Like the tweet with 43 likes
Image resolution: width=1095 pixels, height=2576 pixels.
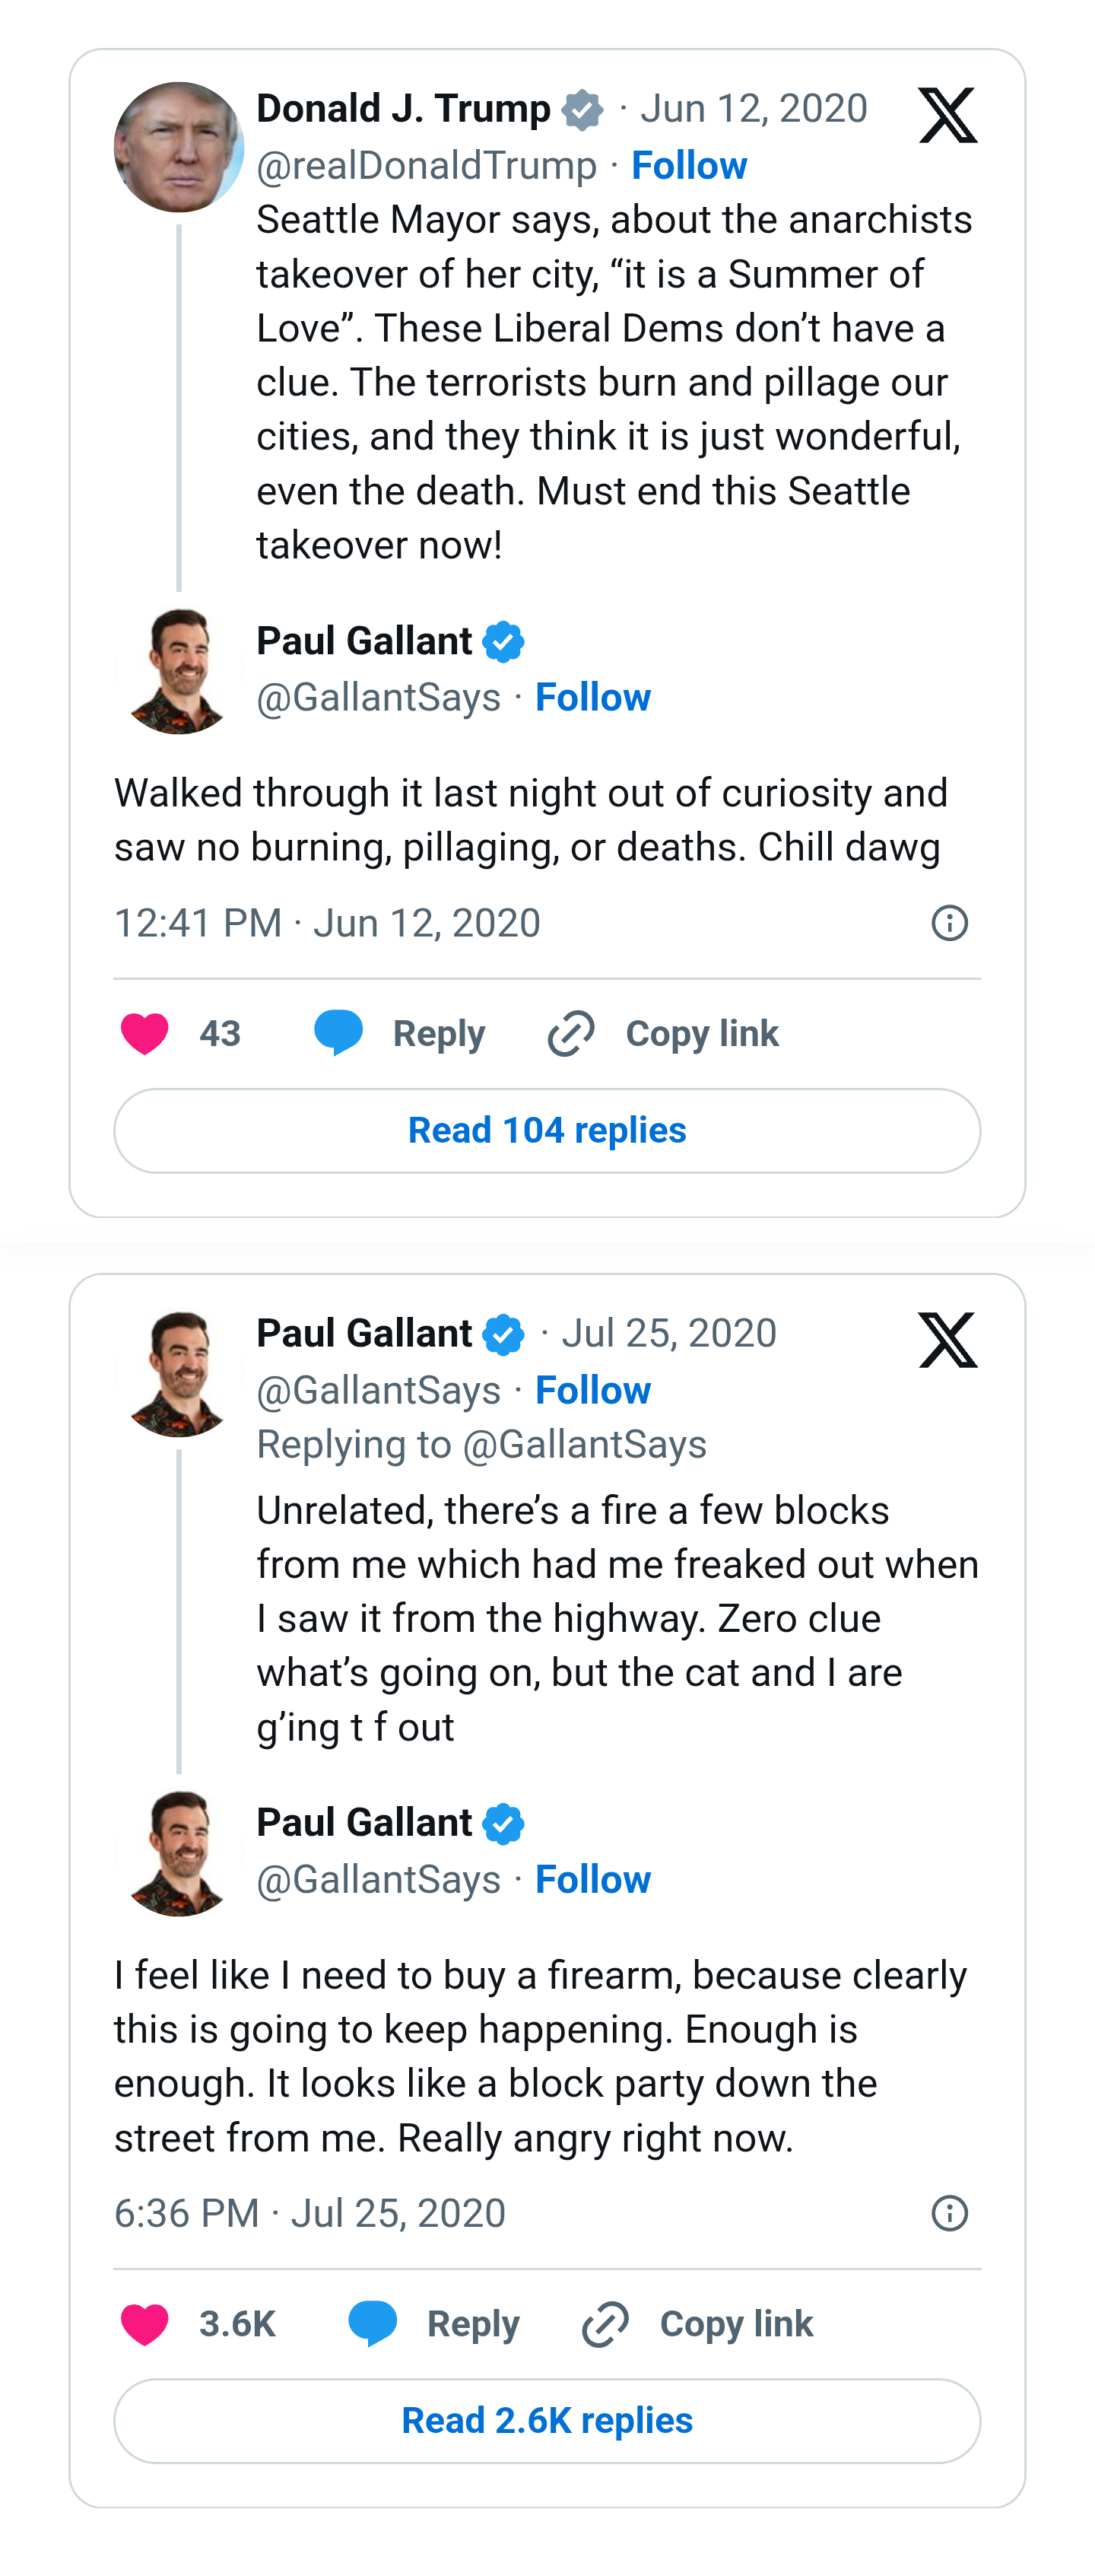(145, 1033)
